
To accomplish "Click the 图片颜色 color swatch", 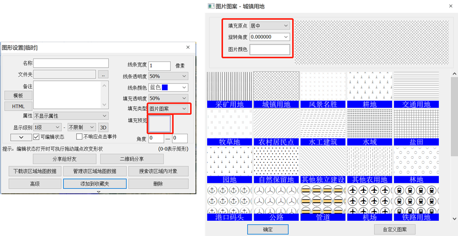I will click(270, 49).
